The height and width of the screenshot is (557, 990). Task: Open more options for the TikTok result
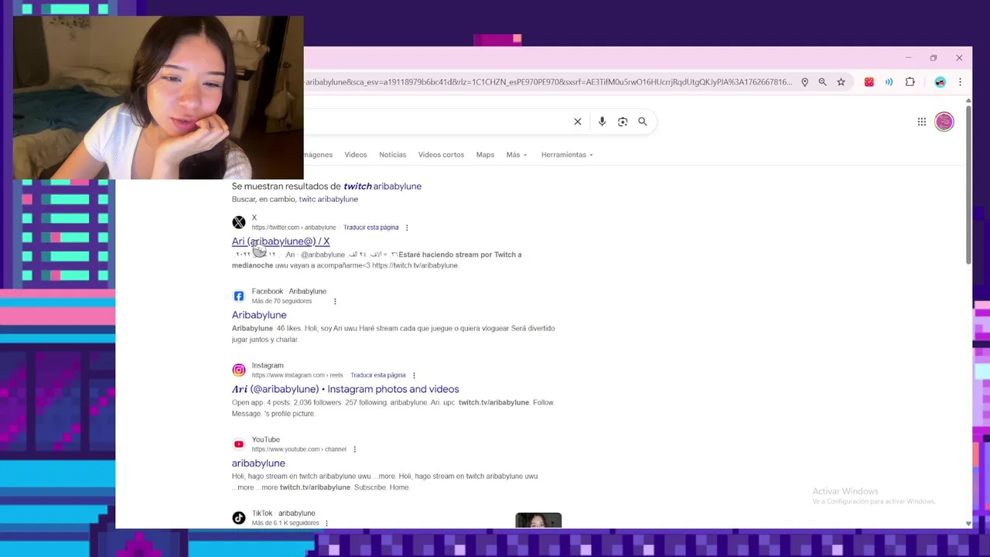point(326,523)
